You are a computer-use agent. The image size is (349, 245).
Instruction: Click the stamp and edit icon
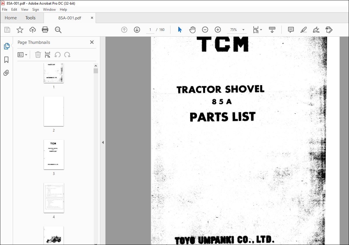(x=329, y=30)
